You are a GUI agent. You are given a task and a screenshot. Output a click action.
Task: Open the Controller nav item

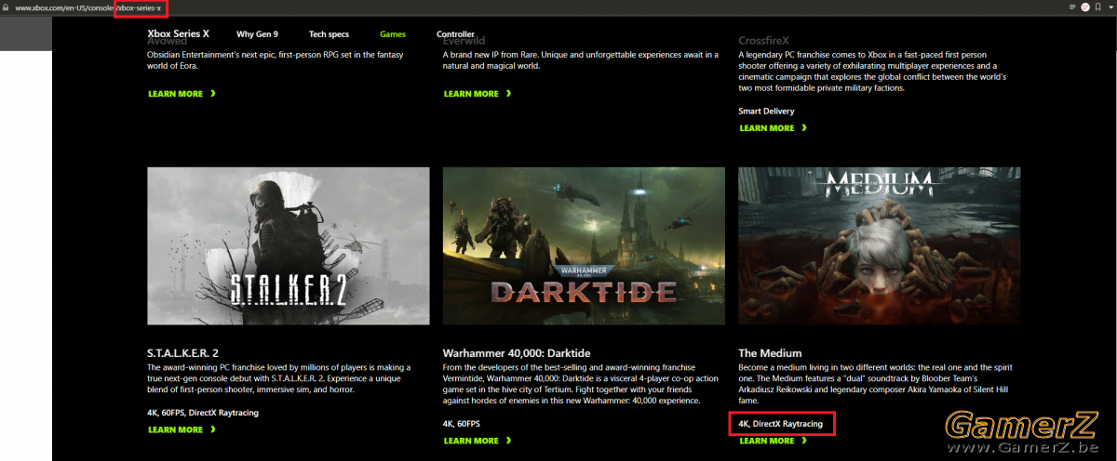pyautogui.click(x=455, y=34)
